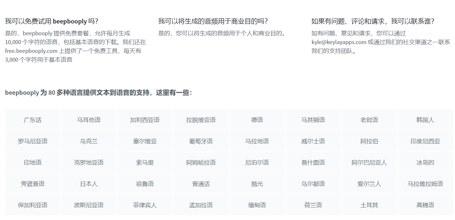Click the 我可以将生成的音频用于商业目的吗 heading
The width and height of the screenshot is (455, 220).
pyautogui.click(x=213, y=21)
